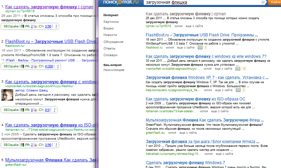The height and width of the screenshot is (168, 281).
Task: Click Yandex CY icon under cijman result
Action: [x=36, y=26]
